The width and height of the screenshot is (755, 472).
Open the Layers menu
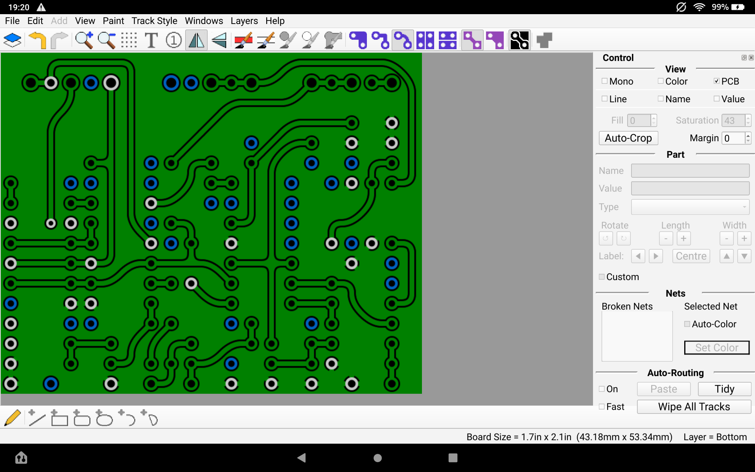[x=244, y=21]
